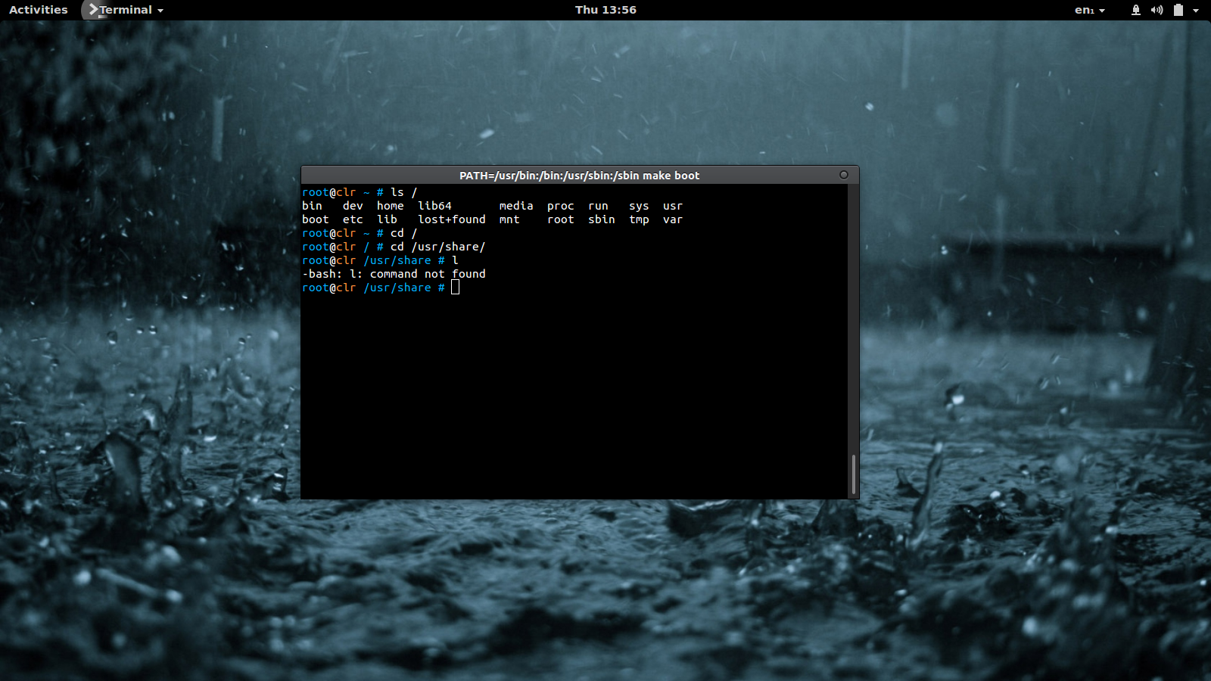Close the terminal with the round titlebar button
This screenshot has height=681, width=1211.
pyautogui.click(x=844, y=175)
